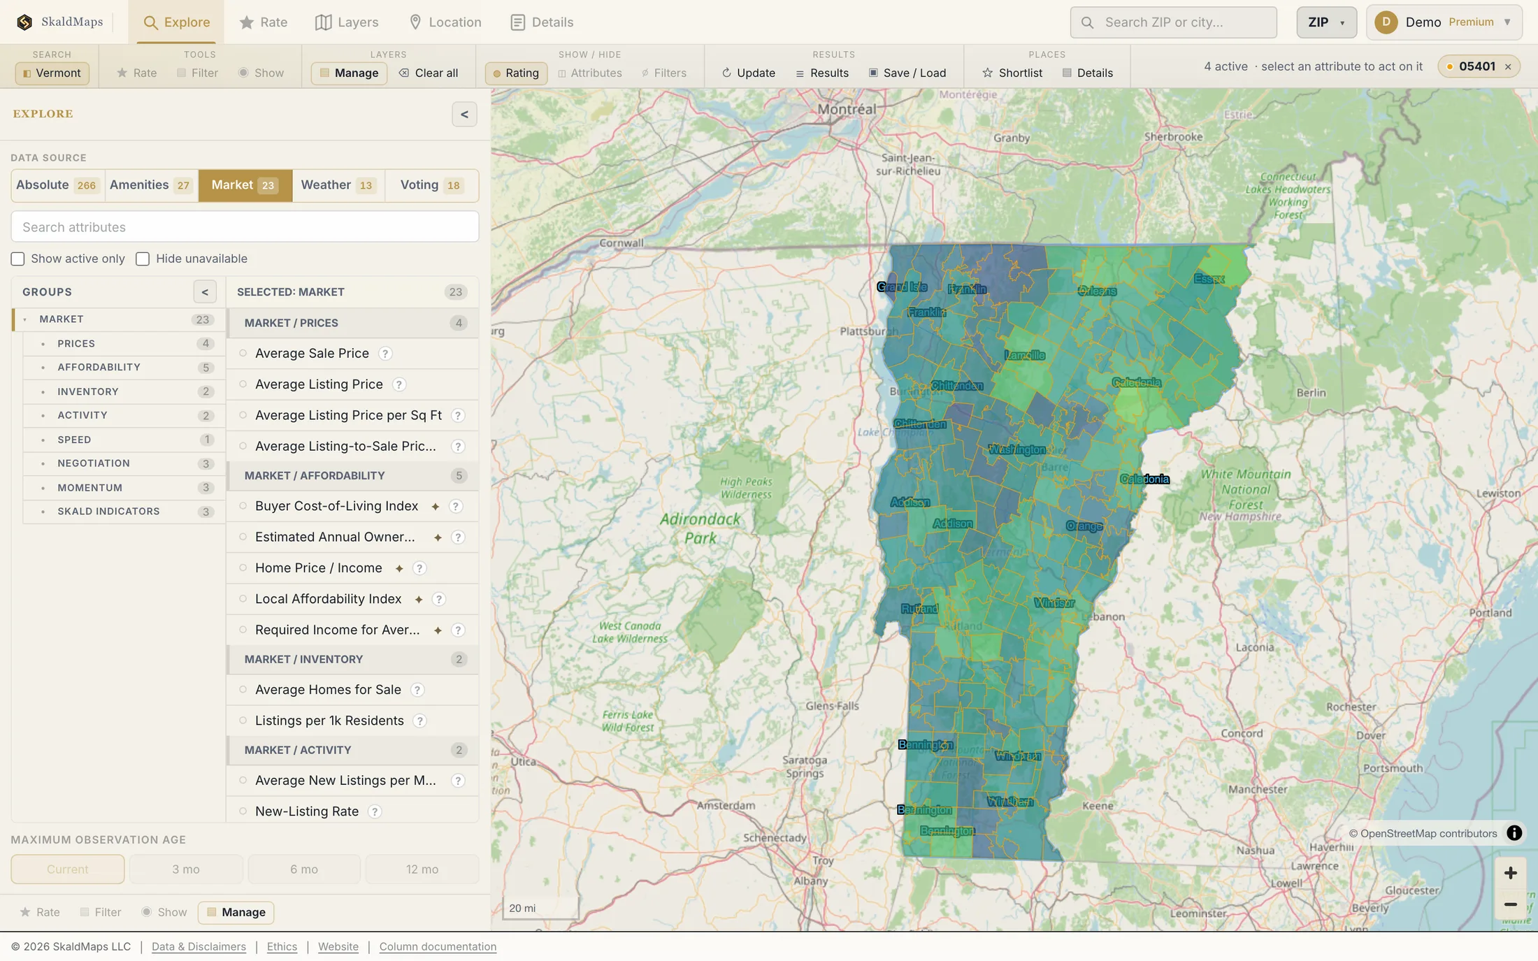This screenshot has height=961, width=1538.
Task: Toggle Rating in Show / Hide
Action: [516, 73]
